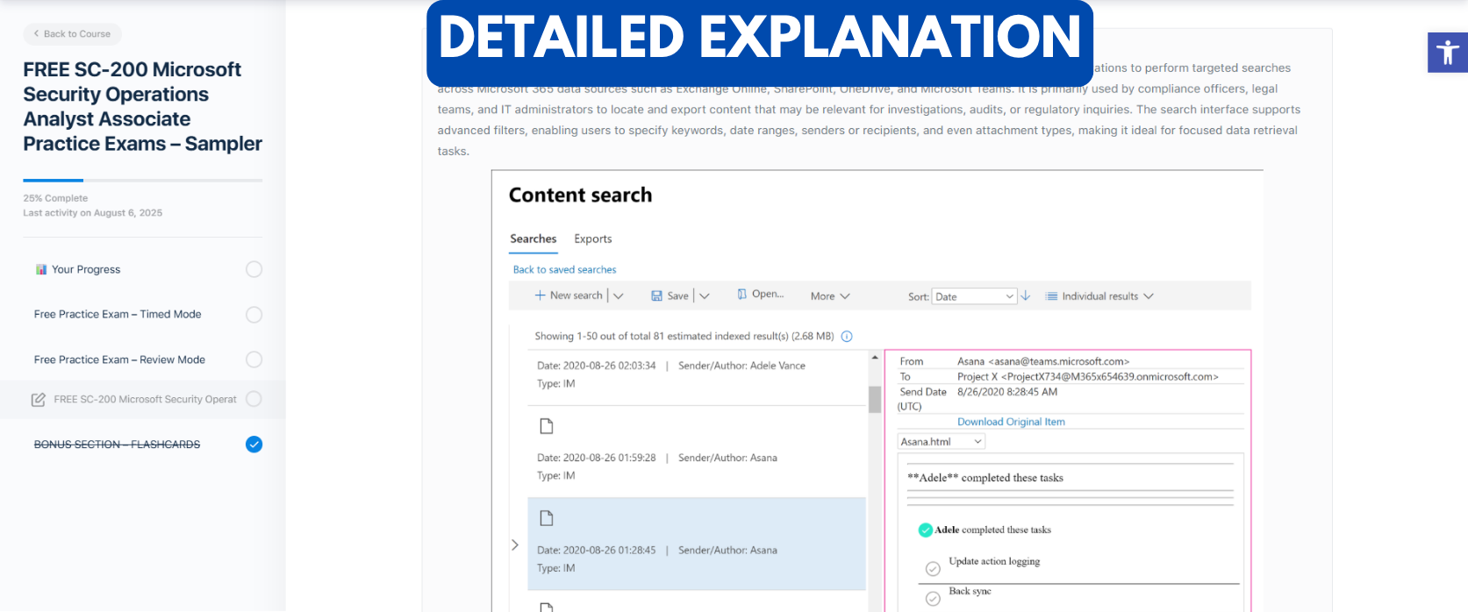
Task: Click the Save disk icon
Action: tap(656, 296)
